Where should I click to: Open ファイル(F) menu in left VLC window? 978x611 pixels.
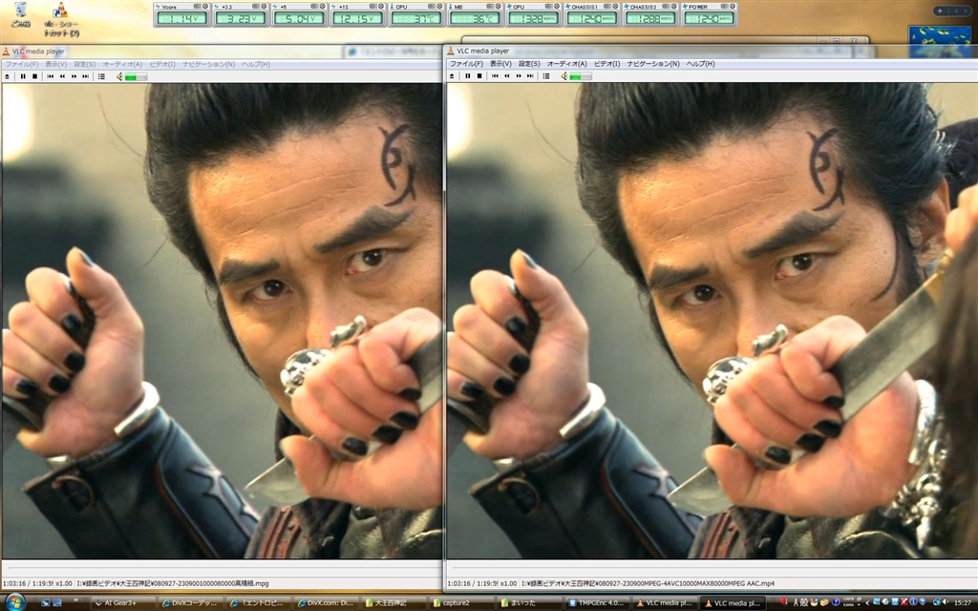[x=22, y=64]
